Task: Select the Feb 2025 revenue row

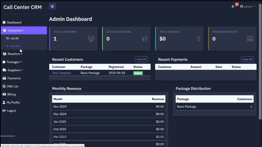Action: (108, 129)
